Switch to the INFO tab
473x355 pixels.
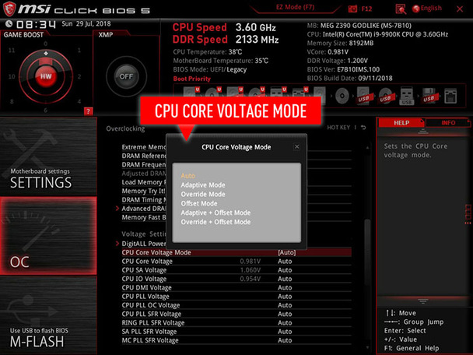(448, 123)
